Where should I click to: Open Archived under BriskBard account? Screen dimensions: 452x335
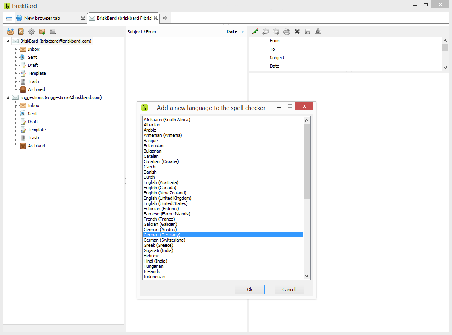[x=36, y=89]
